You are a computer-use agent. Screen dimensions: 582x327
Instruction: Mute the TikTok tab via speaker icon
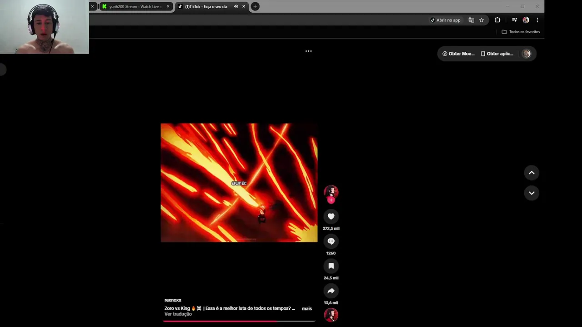pos(236,6)
